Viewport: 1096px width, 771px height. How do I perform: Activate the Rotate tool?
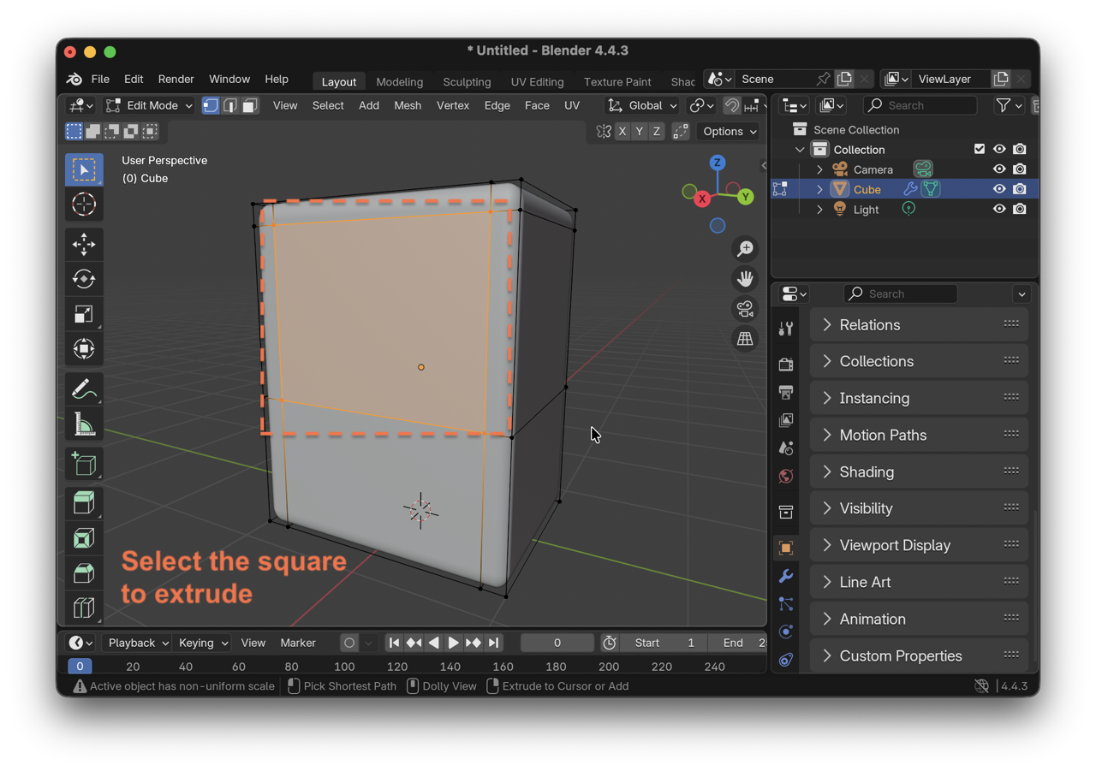click(x=84, y=278)
